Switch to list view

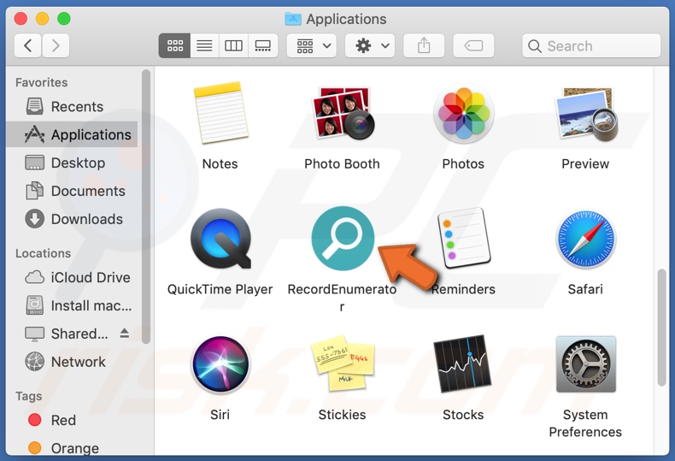[x=204, y=45]
